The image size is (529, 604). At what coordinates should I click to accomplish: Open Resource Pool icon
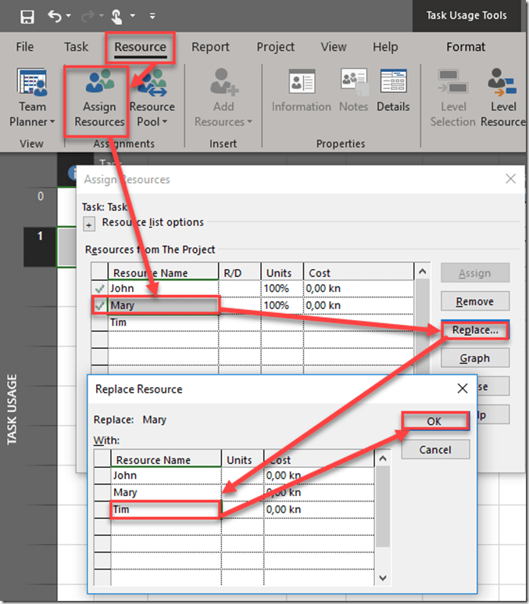pos(152,84)
